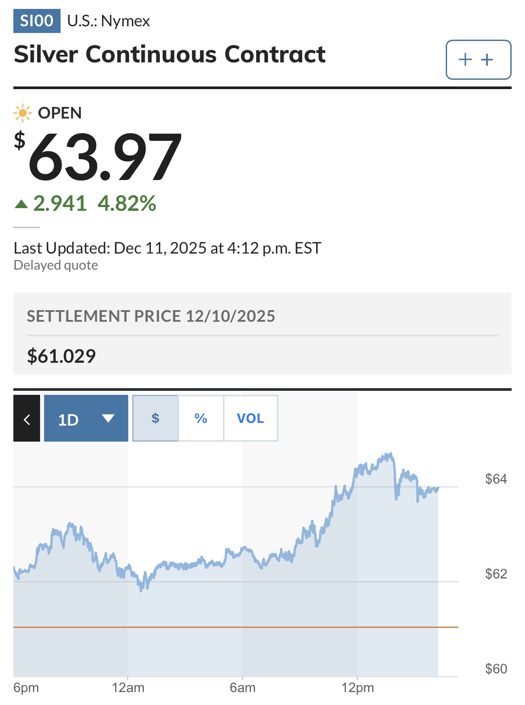
Task: Click the sun market-open status icon
Action: tap(22, 113)
